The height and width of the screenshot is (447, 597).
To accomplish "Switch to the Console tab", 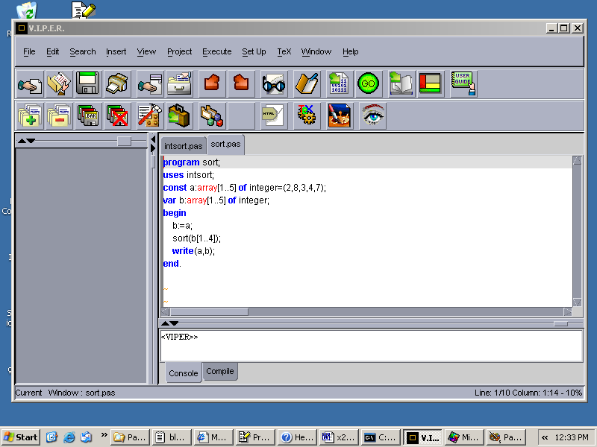I will pos(183,373).
